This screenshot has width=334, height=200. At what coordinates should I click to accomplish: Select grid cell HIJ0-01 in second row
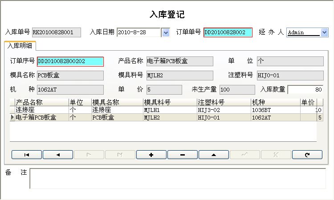coord(224,117)
